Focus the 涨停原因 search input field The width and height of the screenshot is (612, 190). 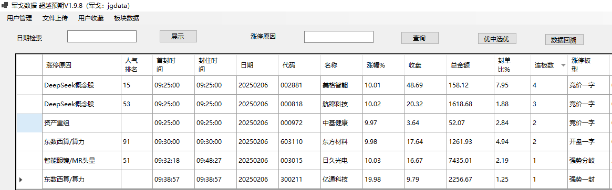point(339,37)
